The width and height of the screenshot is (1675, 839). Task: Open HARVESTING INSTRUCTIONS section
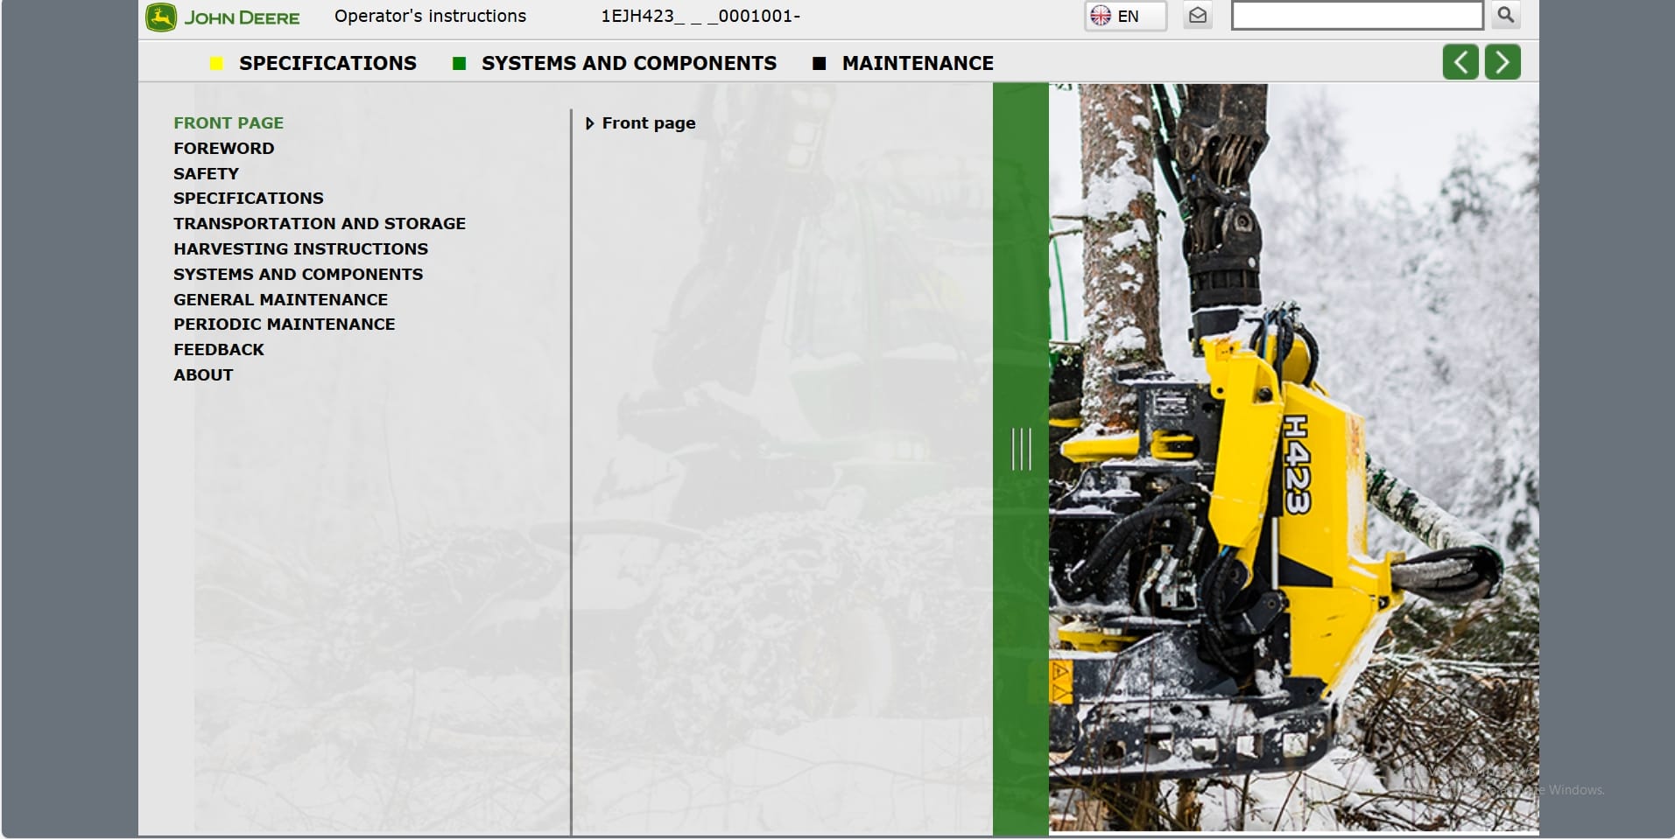tap(300, 249)
